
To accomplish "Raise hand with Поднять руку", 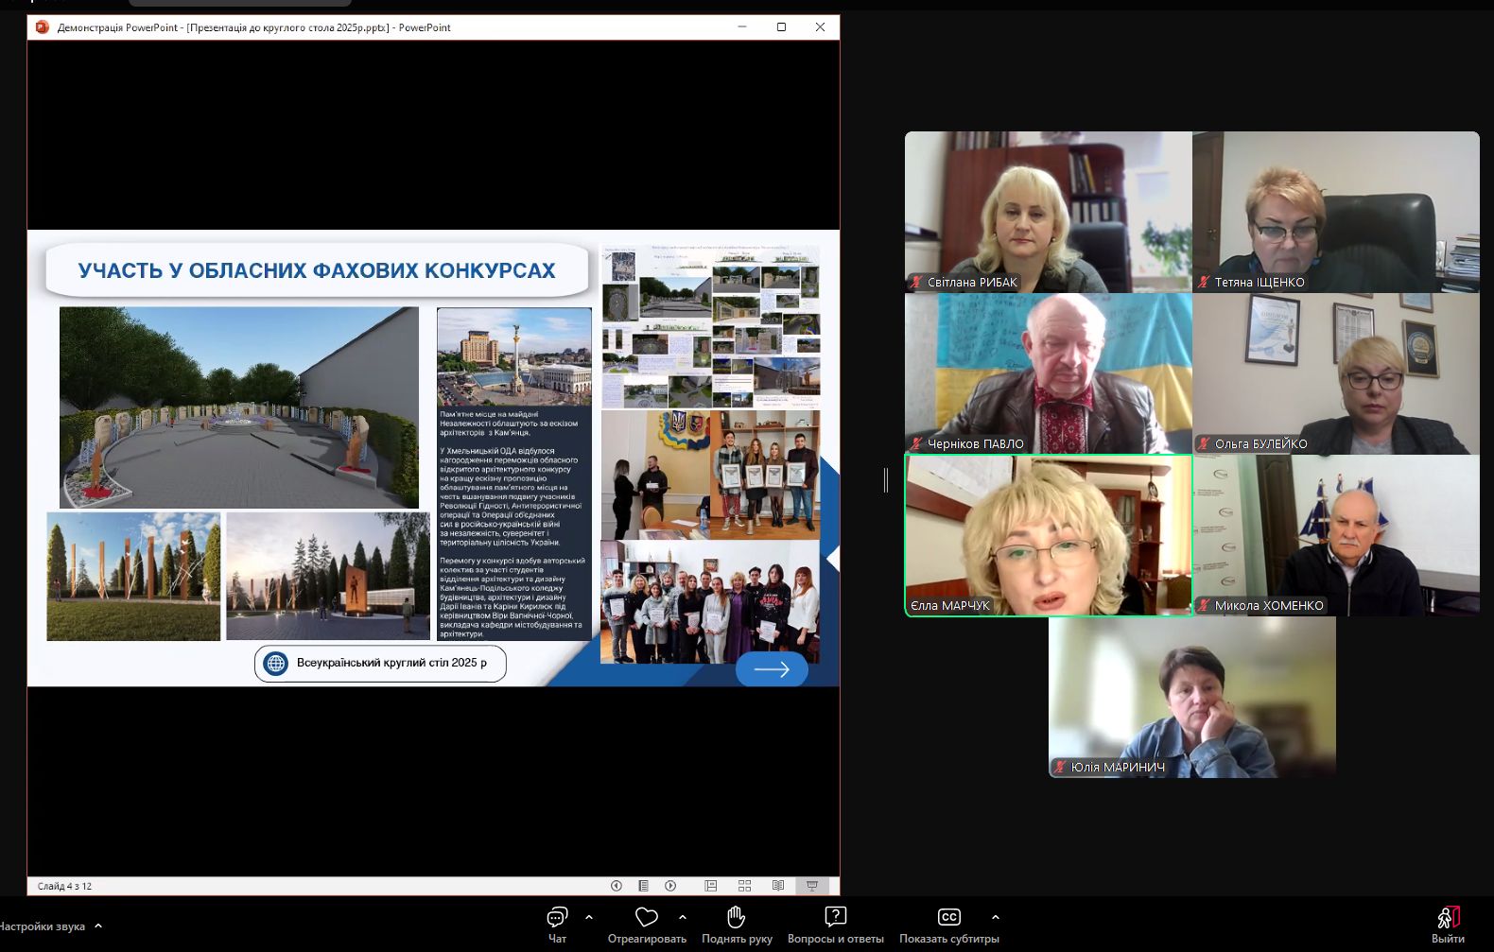I will [737, 925].
